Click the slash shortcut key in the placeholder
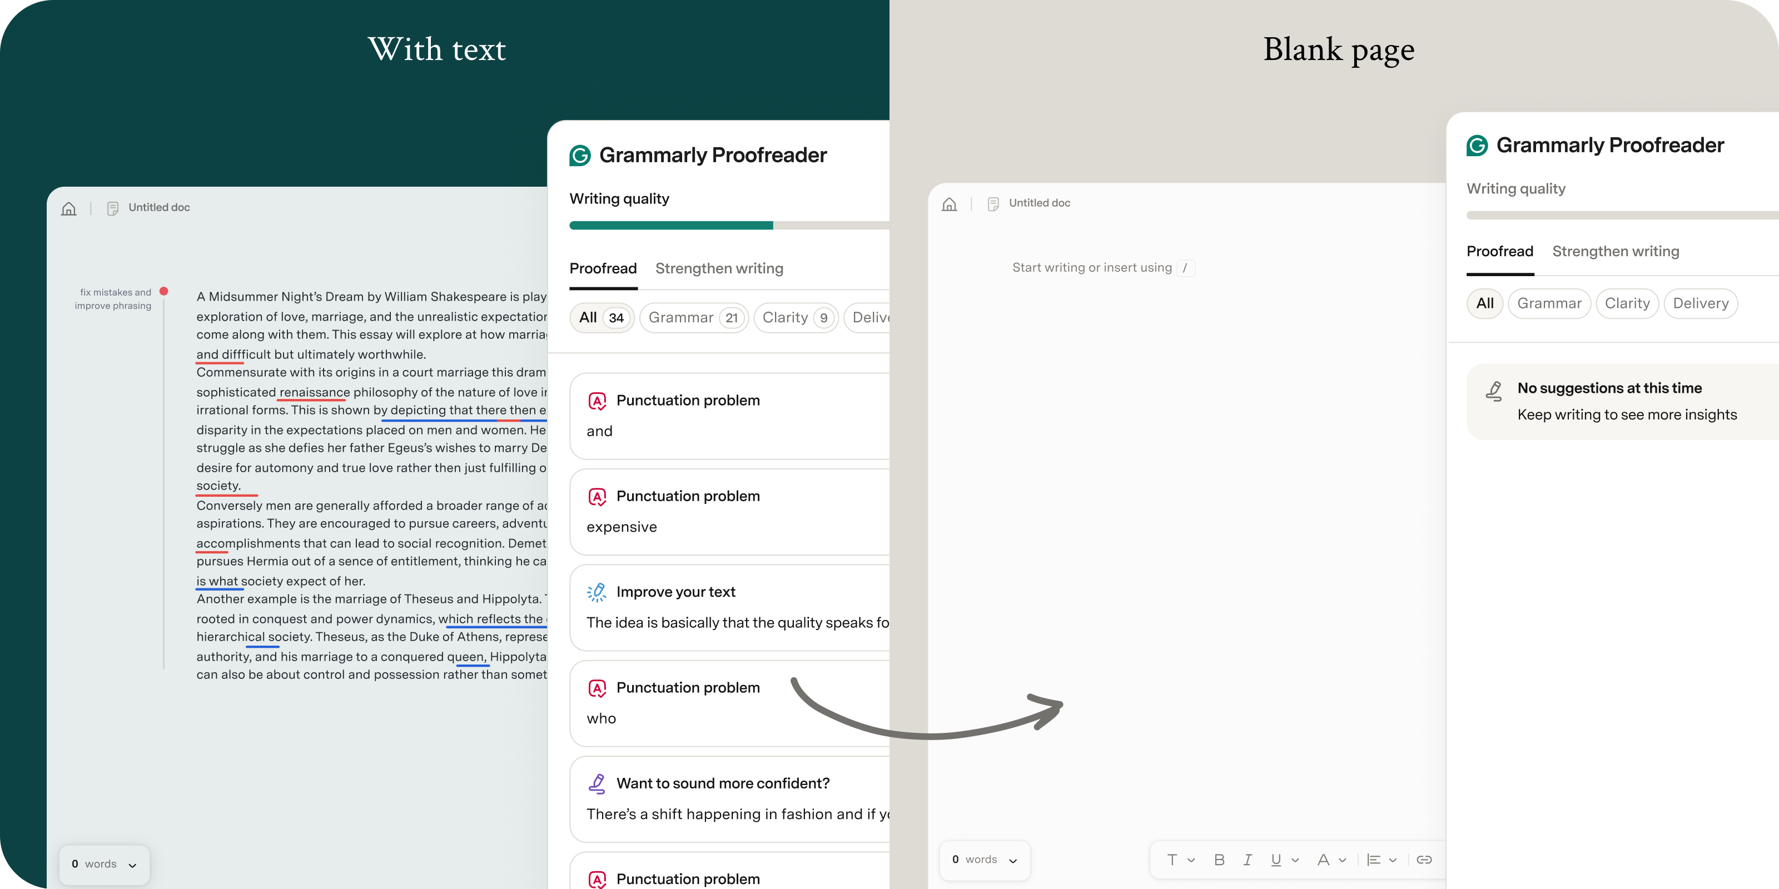This screenshot has height=889, width=1779. [x=1185, y=268]
